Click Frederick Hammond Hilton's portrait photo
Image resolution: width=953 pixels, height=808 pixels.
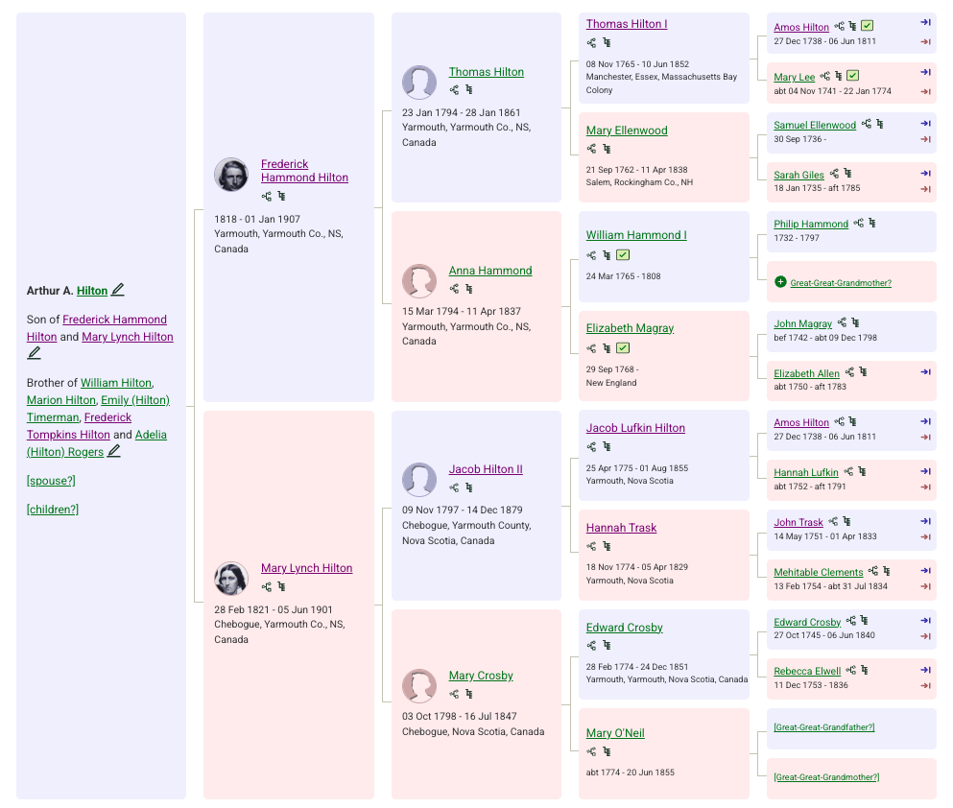231,175
